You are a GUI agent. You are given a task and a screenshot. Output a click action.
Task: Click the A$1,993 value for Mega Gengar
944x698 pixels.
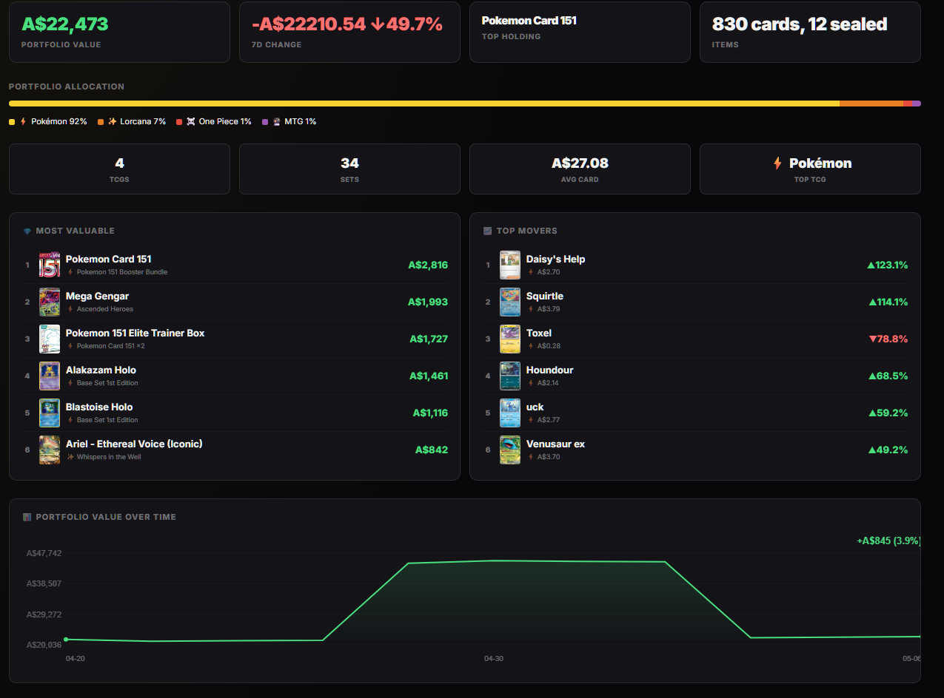tap(428, 302)
